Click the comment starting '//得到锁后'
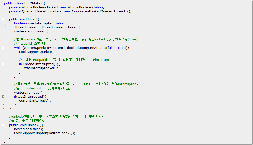253x145 pixels. [x=76, y=84]
